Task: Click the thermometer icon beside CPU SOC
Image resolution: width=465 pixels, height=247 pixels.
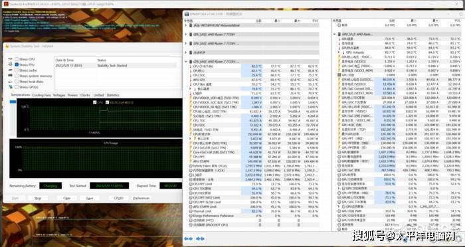Action: click(191, 75)
